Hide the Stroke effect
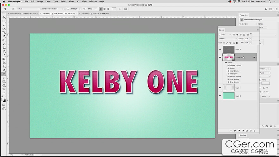279x157 pixels. coord(229,68)
